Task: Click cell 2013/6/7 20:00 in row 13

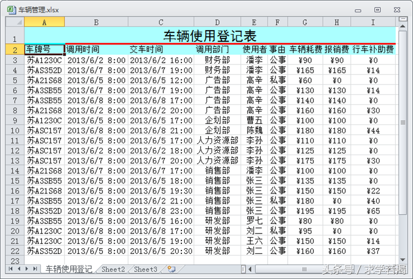Action: [x=161, y=161]
